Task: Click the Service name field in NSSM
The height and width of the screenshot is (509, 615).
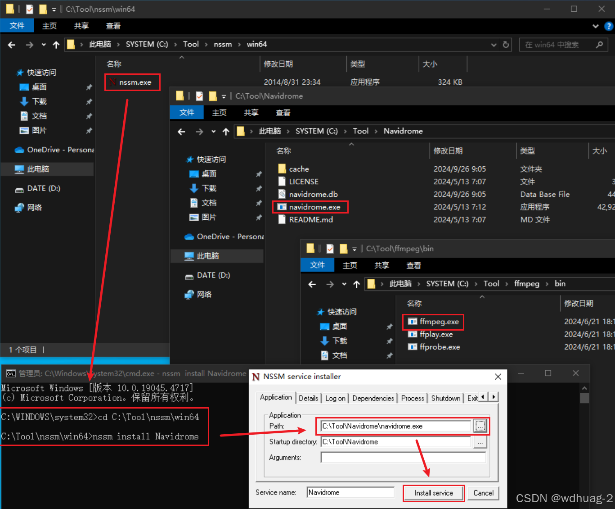Action: [x=350, y=493]
